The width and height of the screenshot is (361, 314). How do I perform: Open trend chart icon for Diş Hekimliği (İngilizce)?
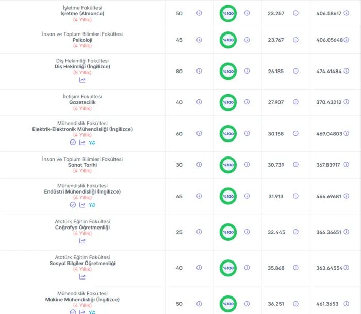coord(82,80)
